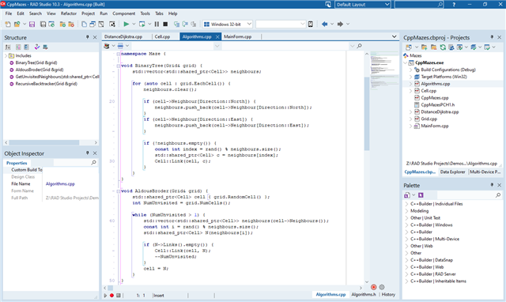Click the green Refresh icon in Projects toolbar
Screen dimensions: 506x302
click(x=443, y=47)
